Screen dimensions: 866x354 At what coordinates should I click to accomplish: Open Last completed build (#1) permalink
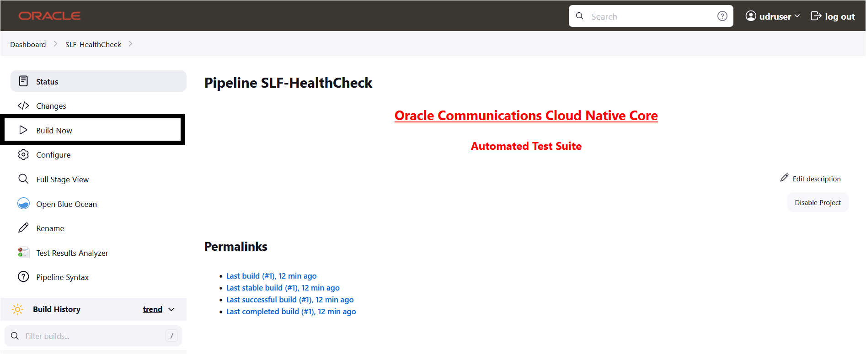pos(291,312)
